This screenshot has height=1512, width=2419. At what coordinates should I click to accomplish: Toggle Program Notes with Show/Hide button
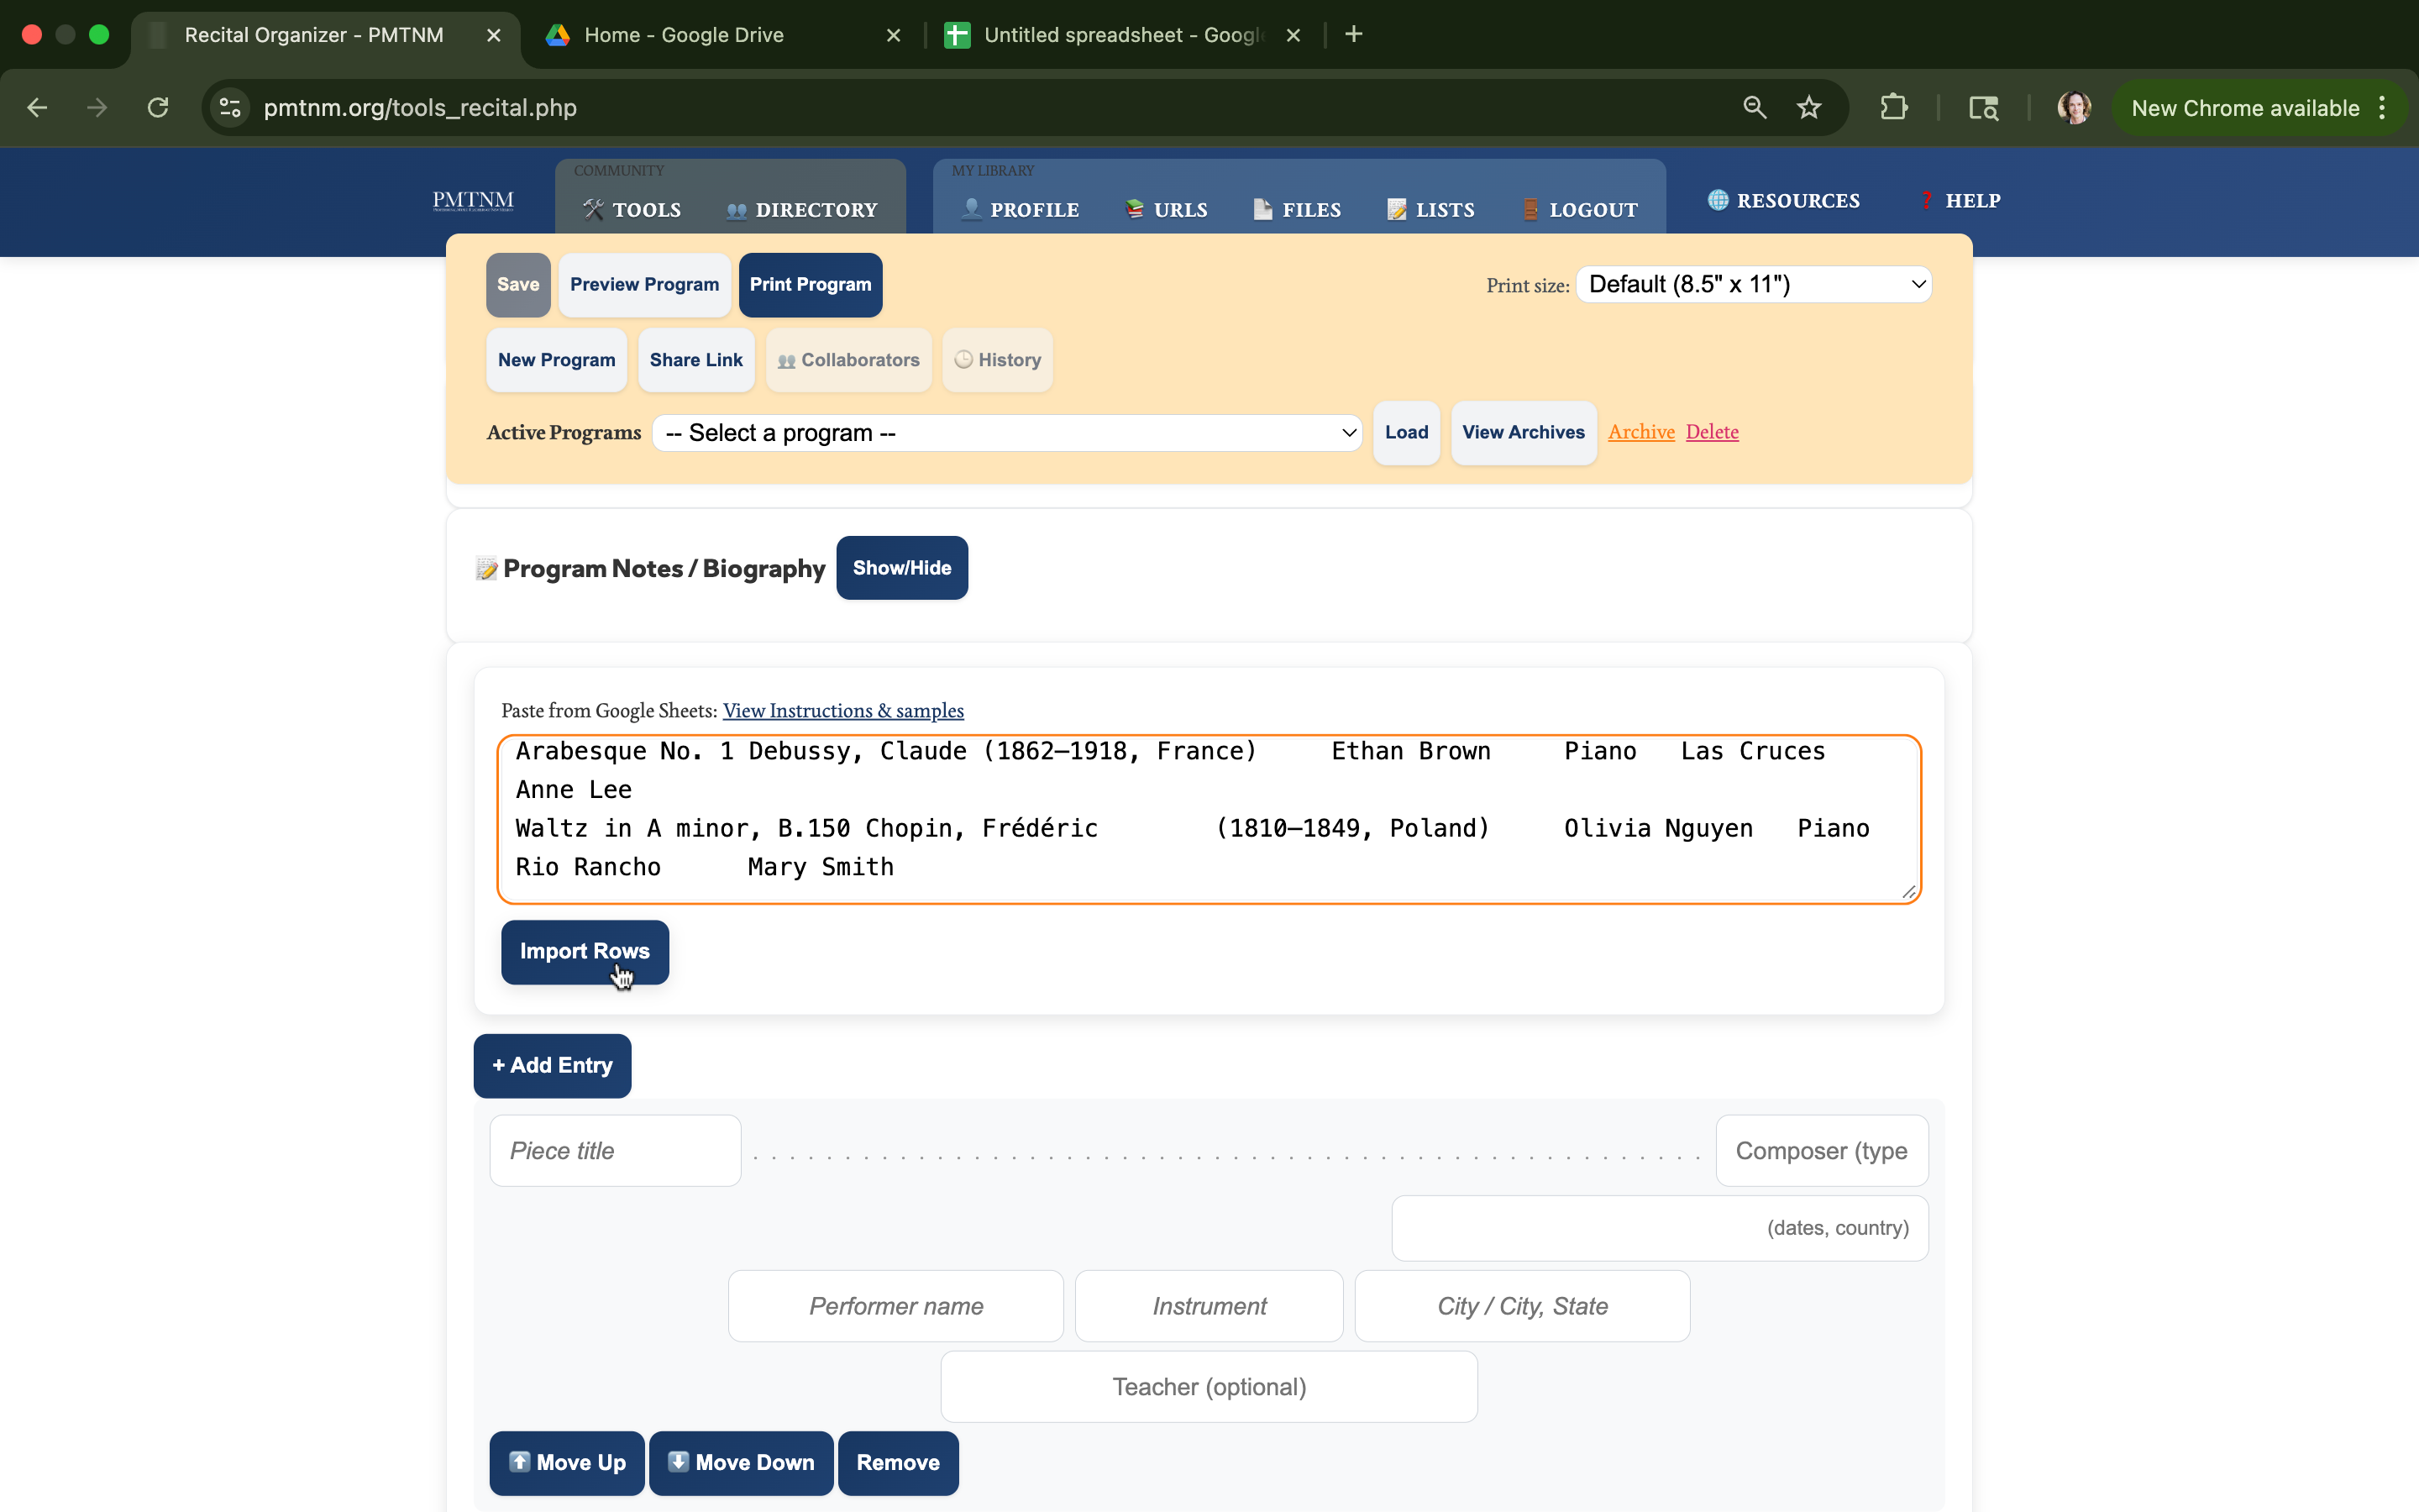coord(900,568)
